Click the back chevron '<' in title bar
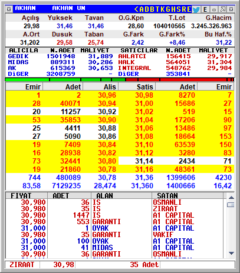This screenshot has width=240, height=273. click(x=136, y=9)
